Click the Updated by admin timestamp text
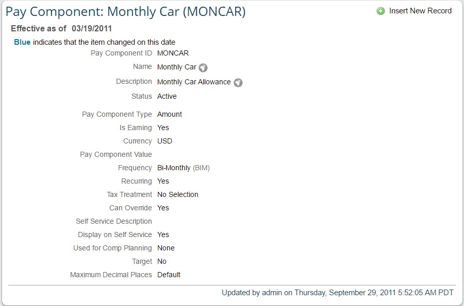 [x=338, y=293]
